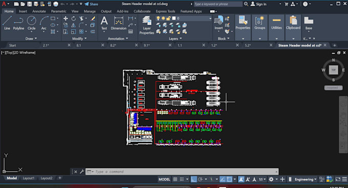Expand the Annotation panel dropdown
Viewport: 348px width, 188px height.
118,38
